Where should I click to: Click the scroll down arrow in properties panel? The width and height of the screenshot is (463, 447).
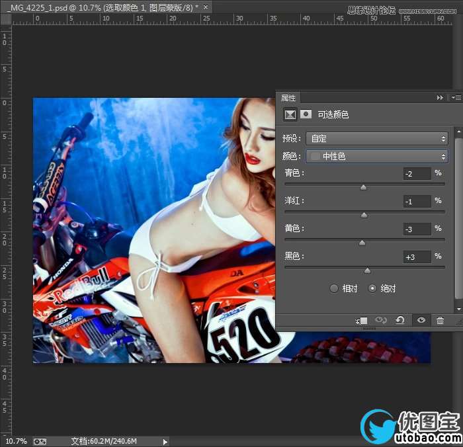(x=458, y=309)
